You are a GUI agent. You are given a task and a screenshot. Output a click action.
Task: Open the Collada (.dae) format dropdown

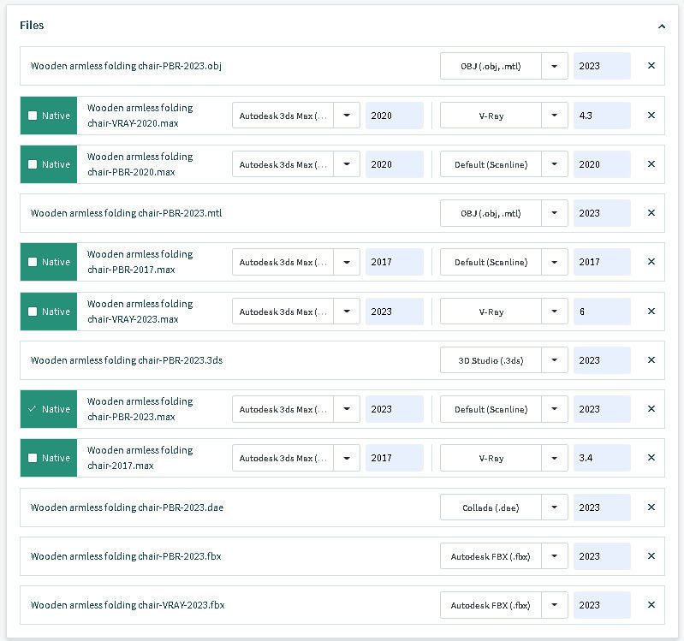(555, 507)
